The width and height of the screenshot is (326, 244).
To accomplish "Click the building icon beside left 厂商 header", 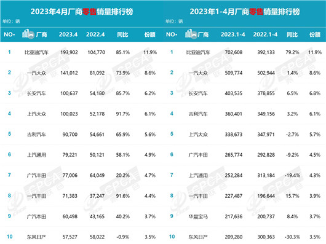I will tap(28, 34).
